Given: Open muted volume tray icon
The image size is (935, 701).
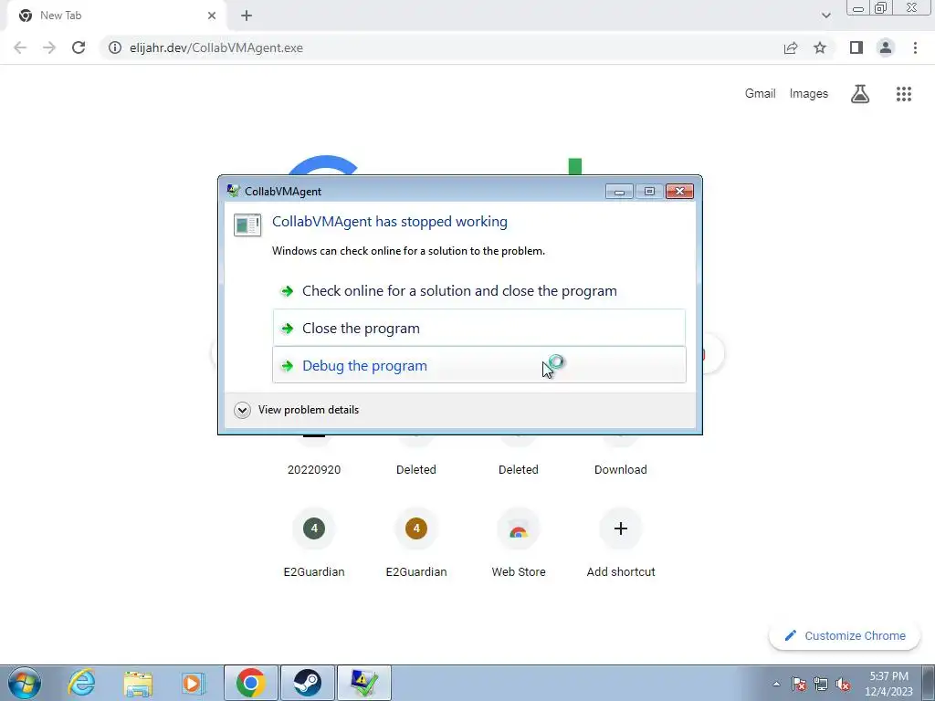Looking at the screenshot, I should [843, 684].
